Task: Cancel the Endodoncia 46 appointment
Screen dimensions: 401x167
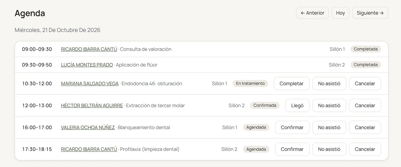Action: click(365, 83)
